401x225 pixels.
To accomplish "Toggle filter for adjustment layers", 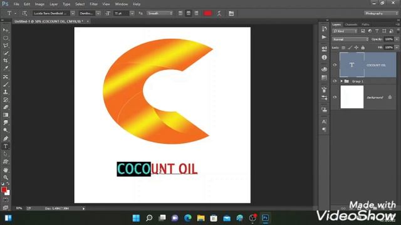I will click(370, 31).
